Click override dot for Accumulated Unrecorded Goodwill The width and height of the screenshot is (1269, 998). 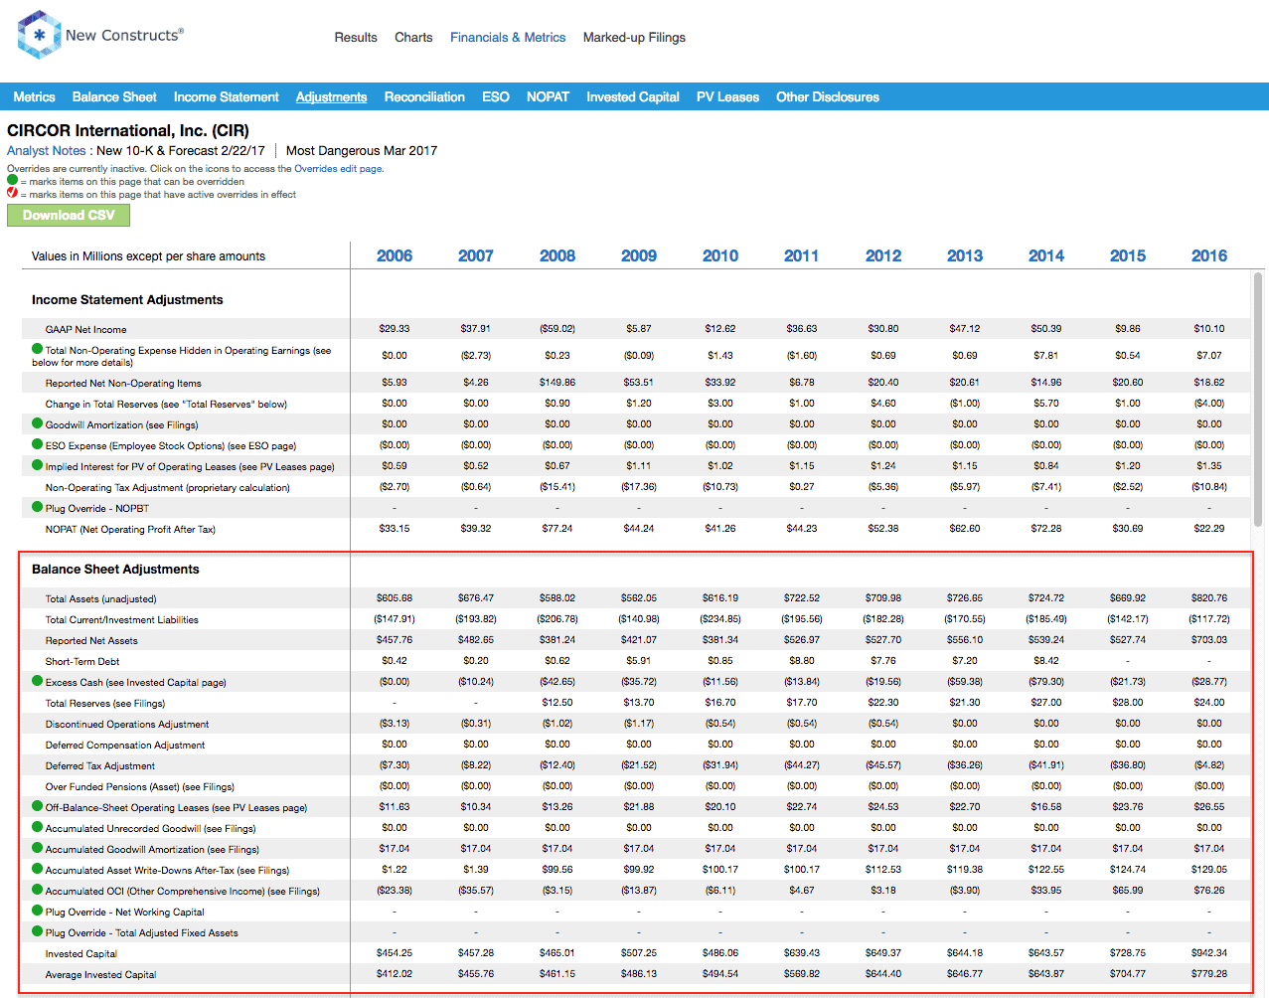(38, 827)
